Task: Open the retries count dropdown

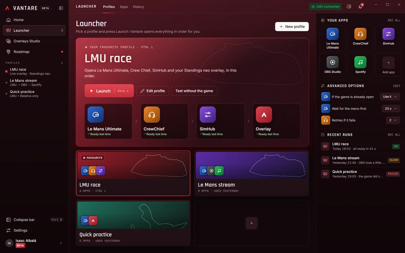Action: tap(393, 120)
